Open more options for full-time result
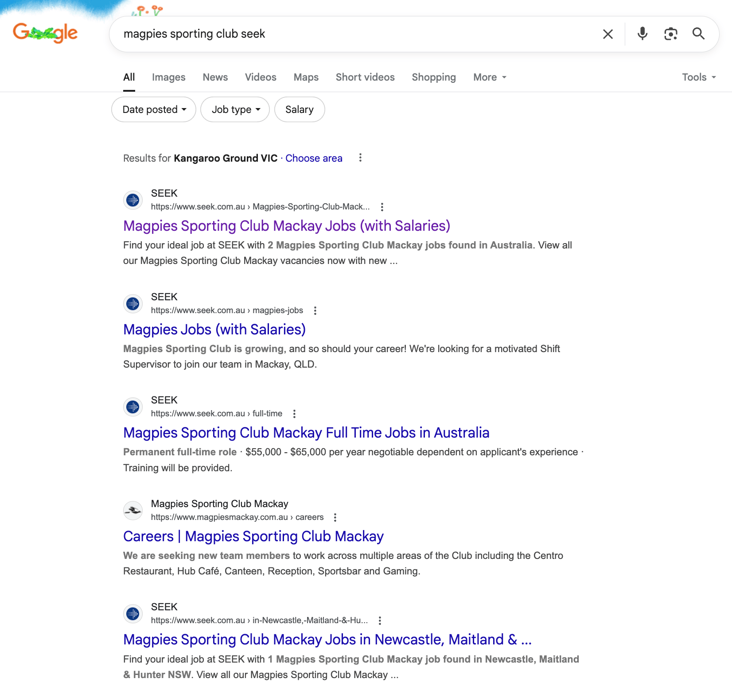 point(294,414)
